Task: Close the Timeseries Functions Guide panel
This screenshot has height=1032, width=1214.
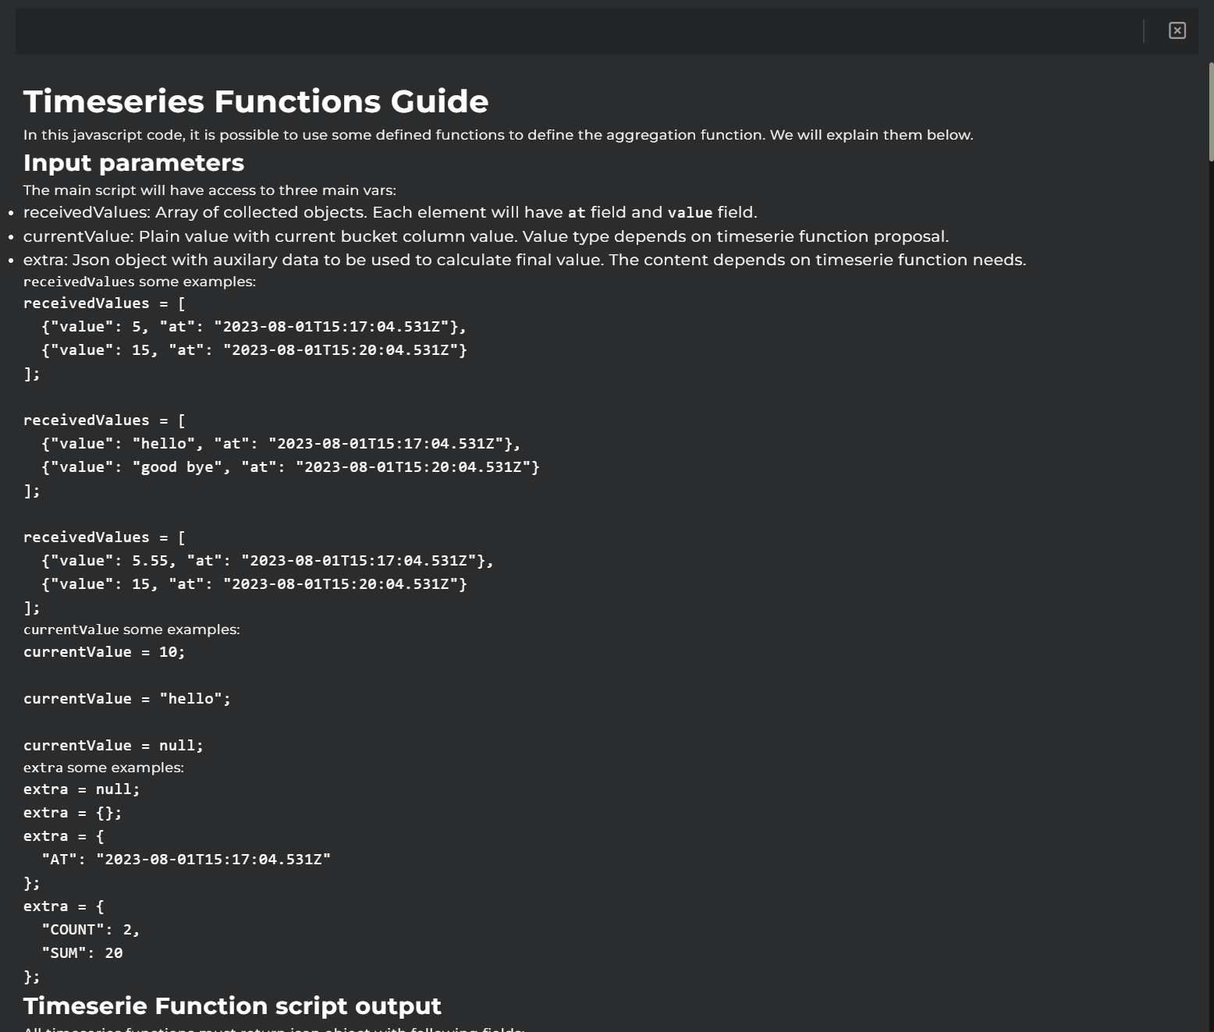Action: (1177, 30)
